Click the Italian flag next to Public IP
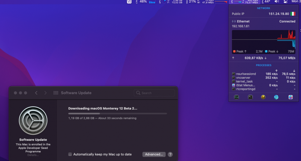This screenshot has height=161, width=301. 293,14
